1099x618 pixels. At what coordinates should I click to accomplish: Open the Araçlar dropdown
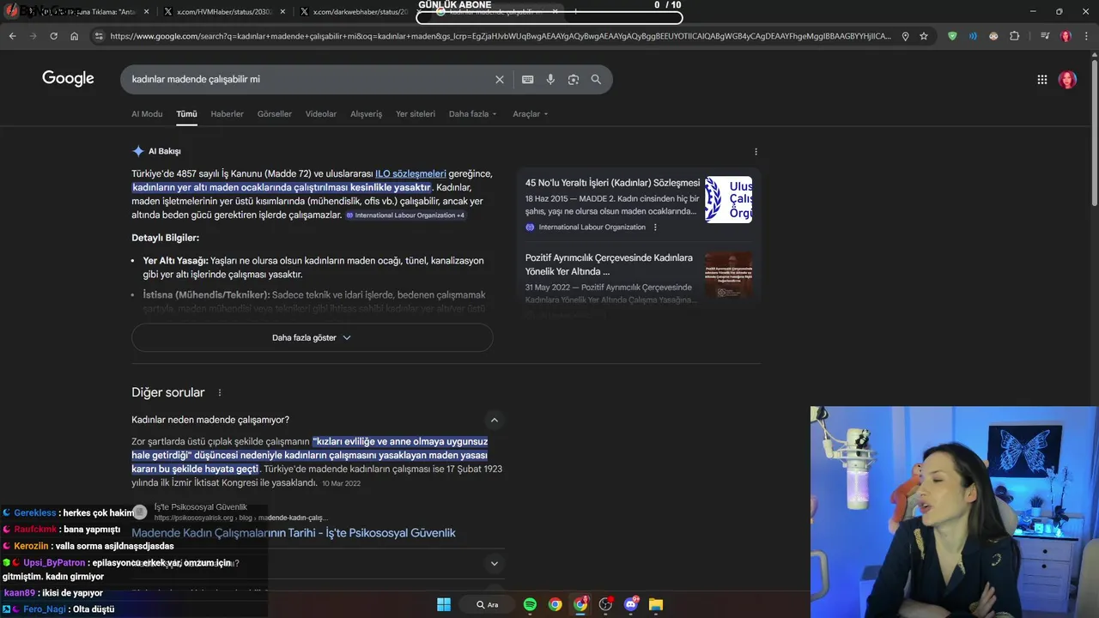pos(530,114)
